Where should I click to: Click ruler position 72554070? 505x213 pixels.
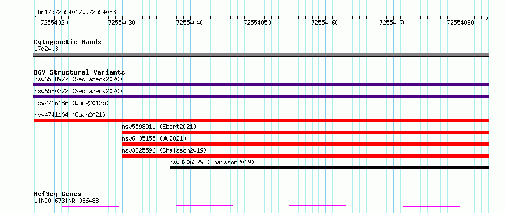pos(393,23)
